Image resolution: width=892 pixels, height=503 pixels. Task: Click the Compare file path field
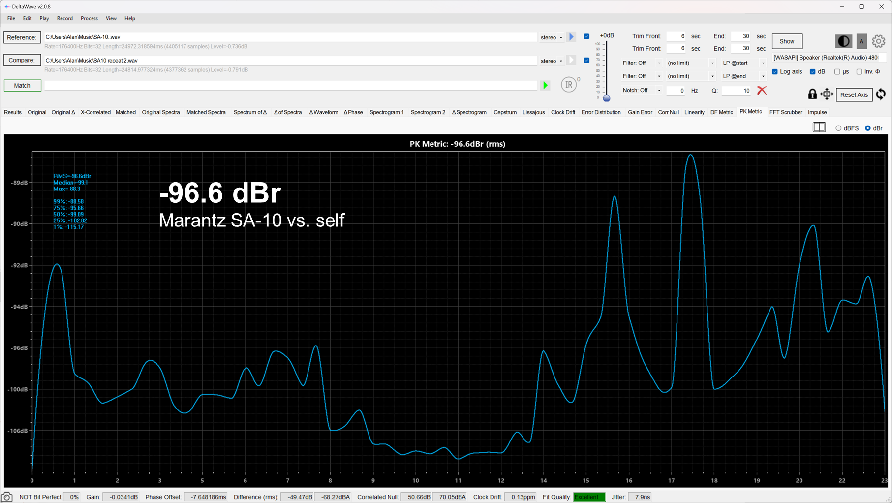(290, 61)
